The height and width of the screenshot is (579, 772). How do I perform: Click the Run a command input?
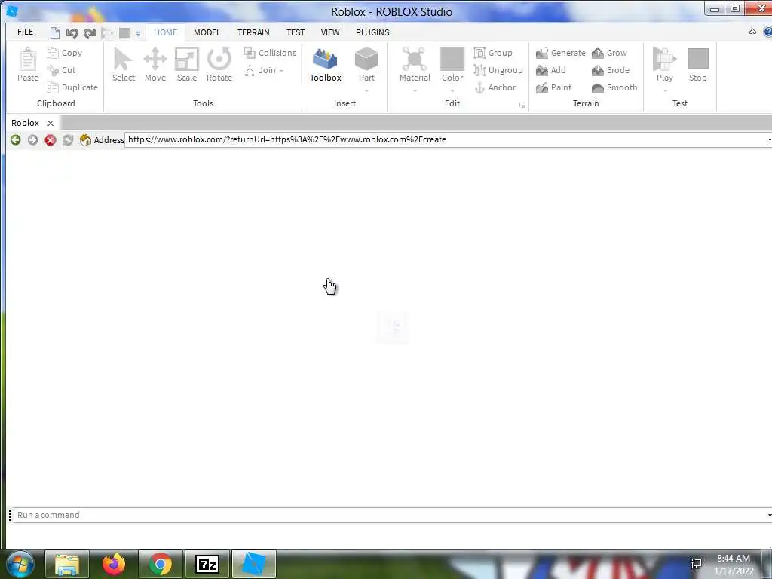(x=389, y=515)
